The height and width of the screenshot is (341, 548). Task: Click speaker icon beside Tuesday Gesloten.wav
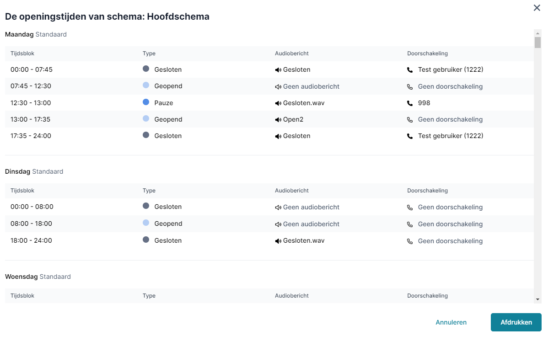pos(278,241)
